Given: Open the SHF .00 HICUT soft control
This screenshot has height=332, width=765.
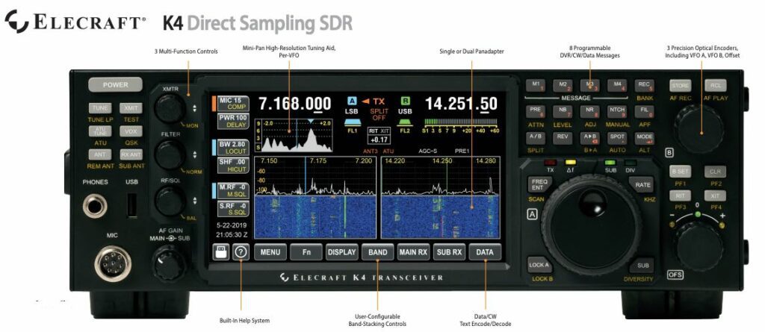Looking at the screenshot, I should (233, 166).
